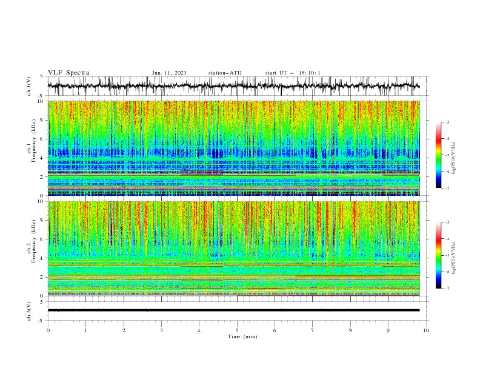Image resolution: width=480 pixels, height=371 pixels.
Task: Click time axis tick label "0"
Action: [48, 330]
